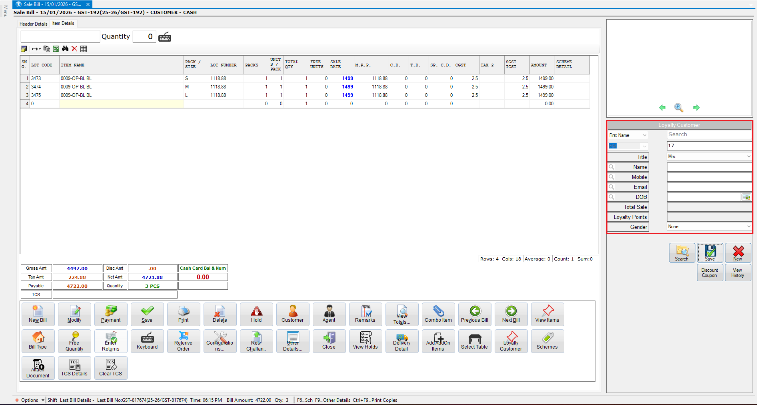Click the zoom magnifier under image preview

[679, 108]
